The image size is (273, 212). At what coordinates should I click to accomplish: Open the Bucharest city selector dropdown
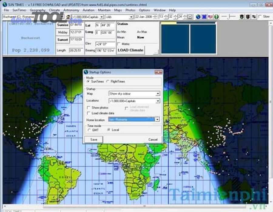62,17
